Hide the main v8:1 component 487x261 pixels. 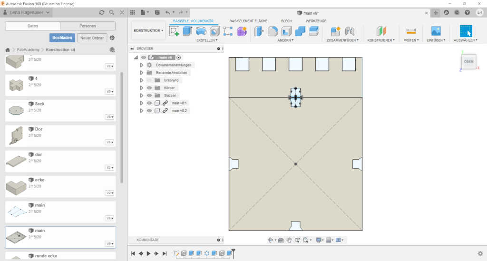149,103
